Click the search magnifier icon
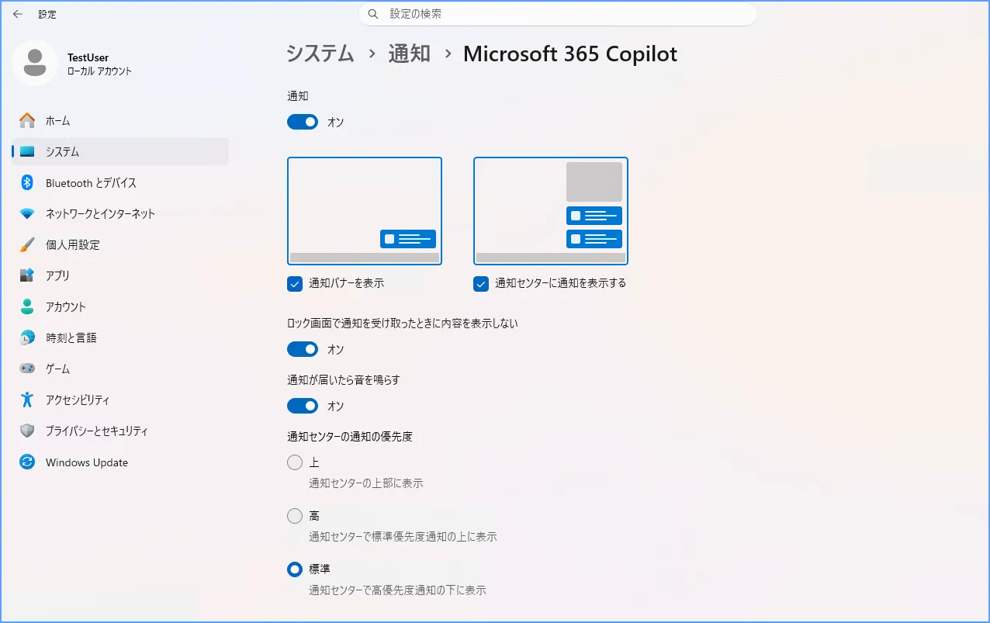 click(373, 14)
